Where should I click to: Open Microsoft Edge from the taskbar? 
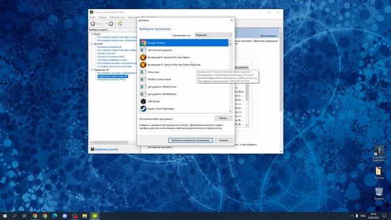[54, 216]
